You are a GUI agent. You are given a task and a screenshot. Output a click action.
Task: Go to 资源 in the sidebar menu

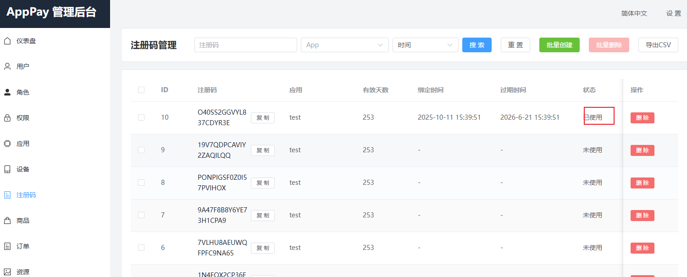coord(23,271)
